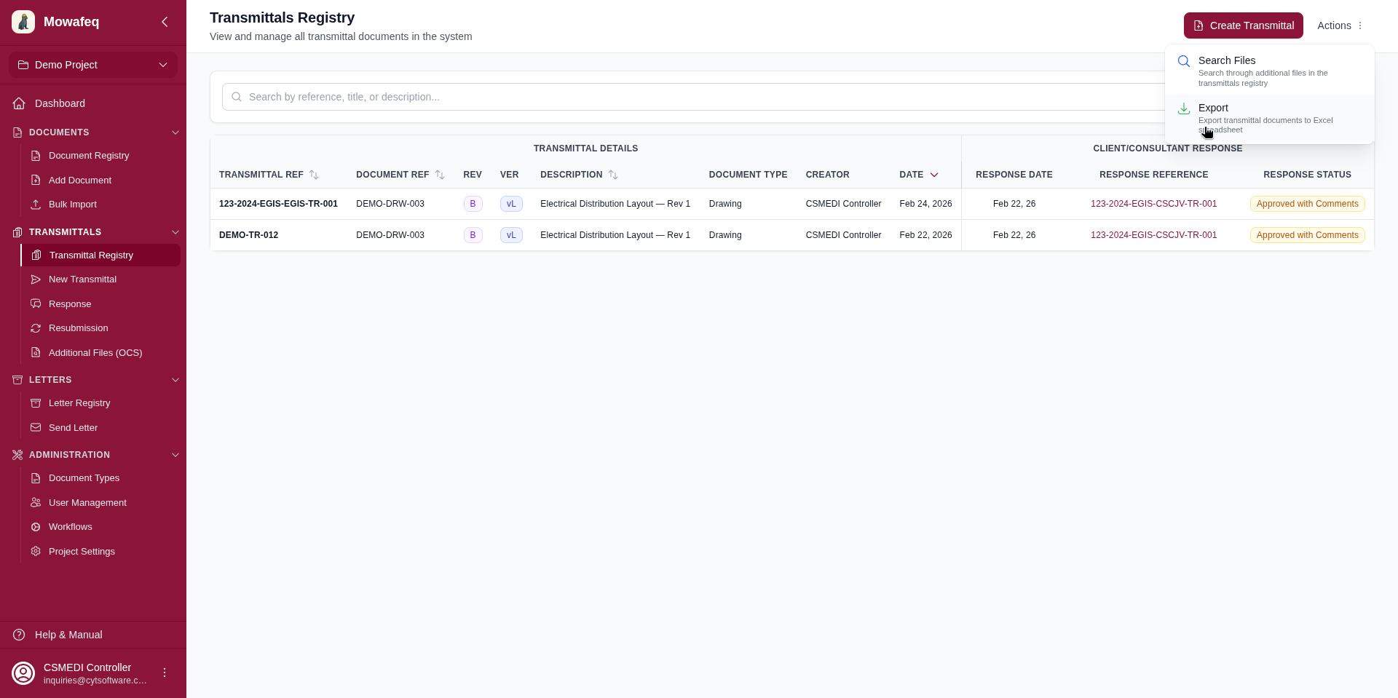This screenshot has height=698, width=1398.
Task: Select the Bulk Import sidebar item
Action: tap(72, 205)
